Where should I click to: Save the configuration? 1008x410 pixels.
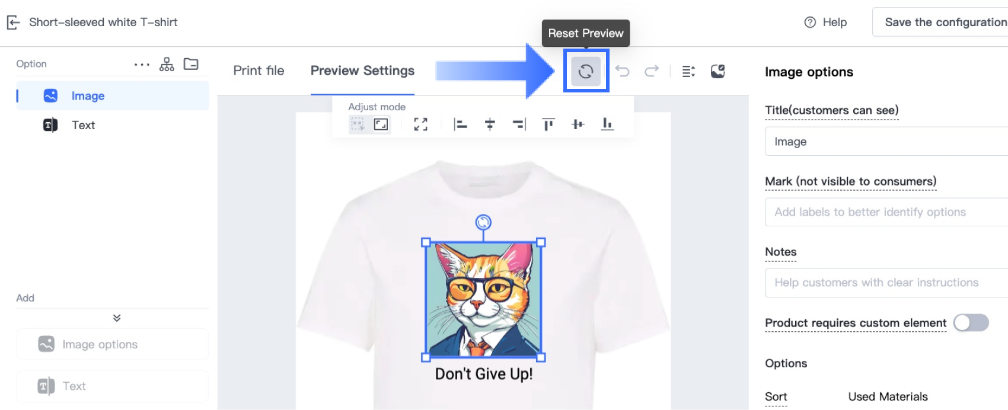tap(945, 23)
